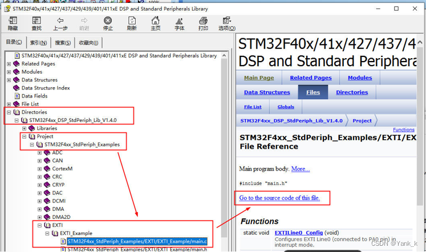The width and height of the screenshot is (426, 252).
Task: Collapse the Project tree node
Action: [24, 137]
